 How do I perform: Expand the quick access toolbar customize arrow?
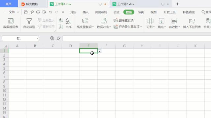63,12
